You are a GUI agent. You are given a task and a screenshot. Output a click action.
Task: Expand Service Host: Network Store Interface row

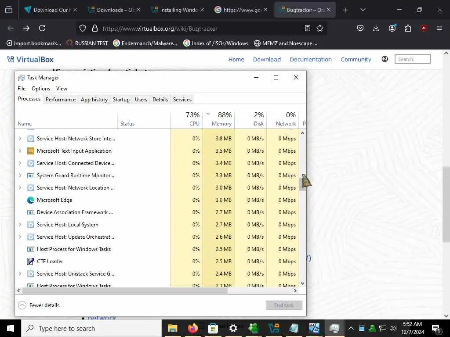[x=20, y=138]
